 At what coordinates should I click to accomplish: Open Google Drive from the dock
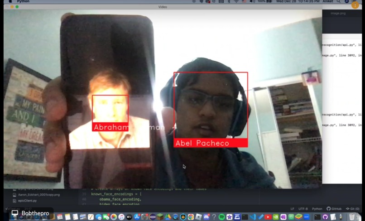168,217
